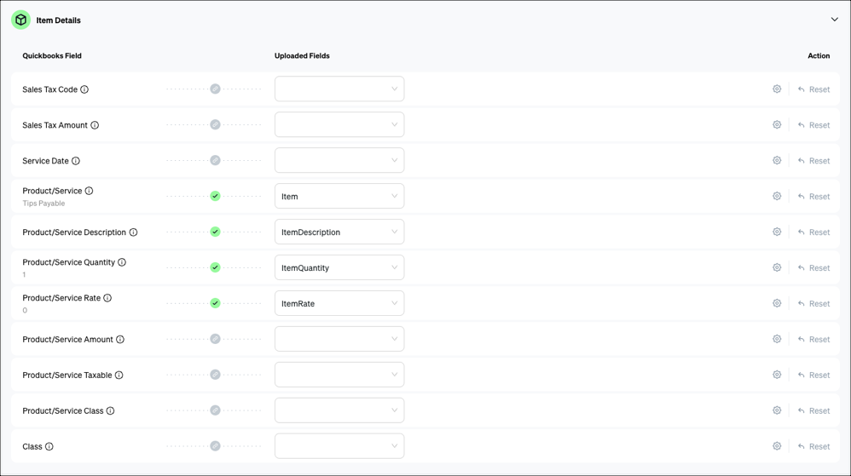Open info icon next to Sales Tax Amount
The width and height of the screenshot is (851, 476).
point(95,125)
